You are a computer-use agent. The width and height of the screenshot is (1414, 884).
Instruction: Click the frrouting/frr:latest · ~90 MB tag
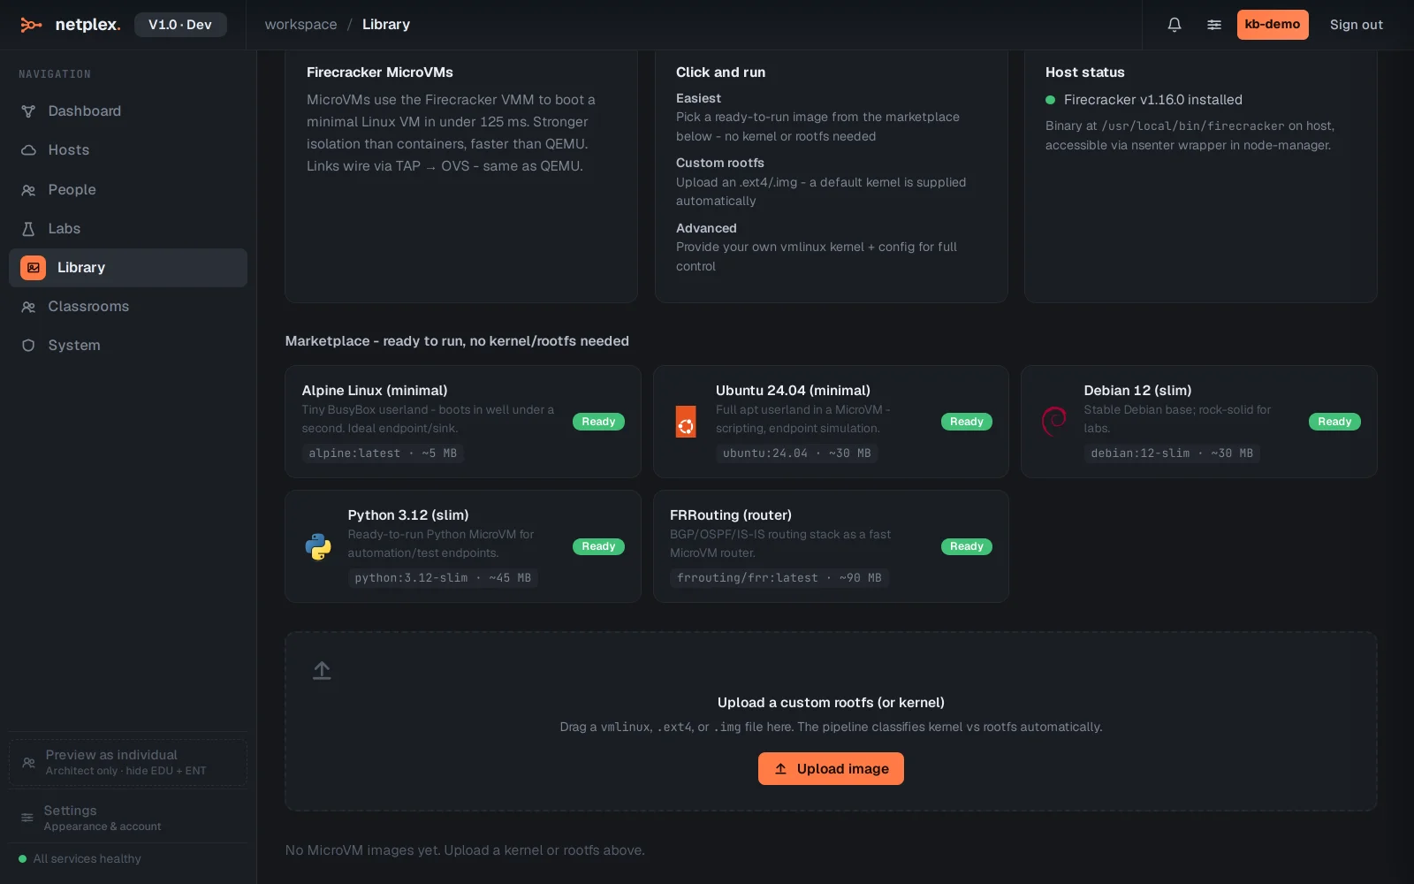pos(779,578)
